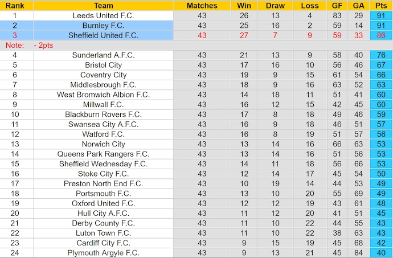Screen dimensions: 393x258
Task: Click Leeds United's 91 points cell
Action: click(x=380, y=15)
